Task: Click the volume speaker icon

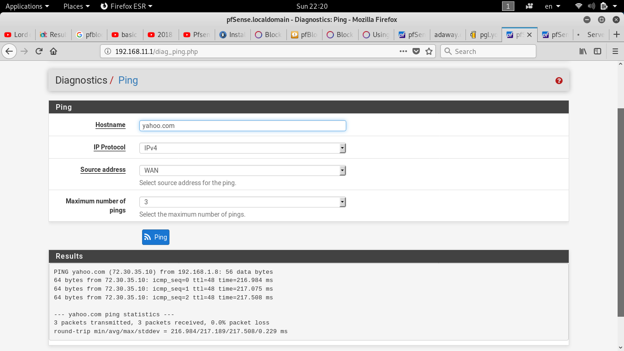Action: pos(592,6)
